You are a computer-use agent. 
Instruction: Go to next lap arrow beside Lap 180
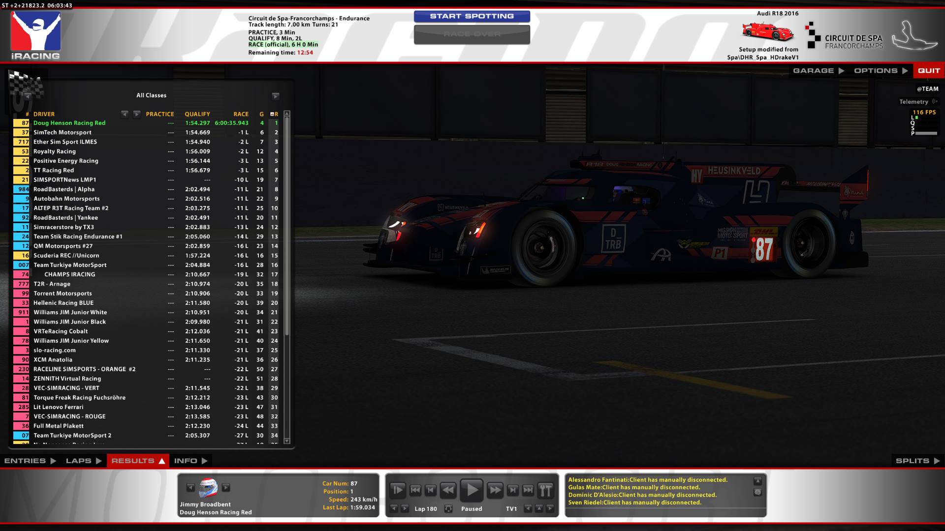click(405, 508)
